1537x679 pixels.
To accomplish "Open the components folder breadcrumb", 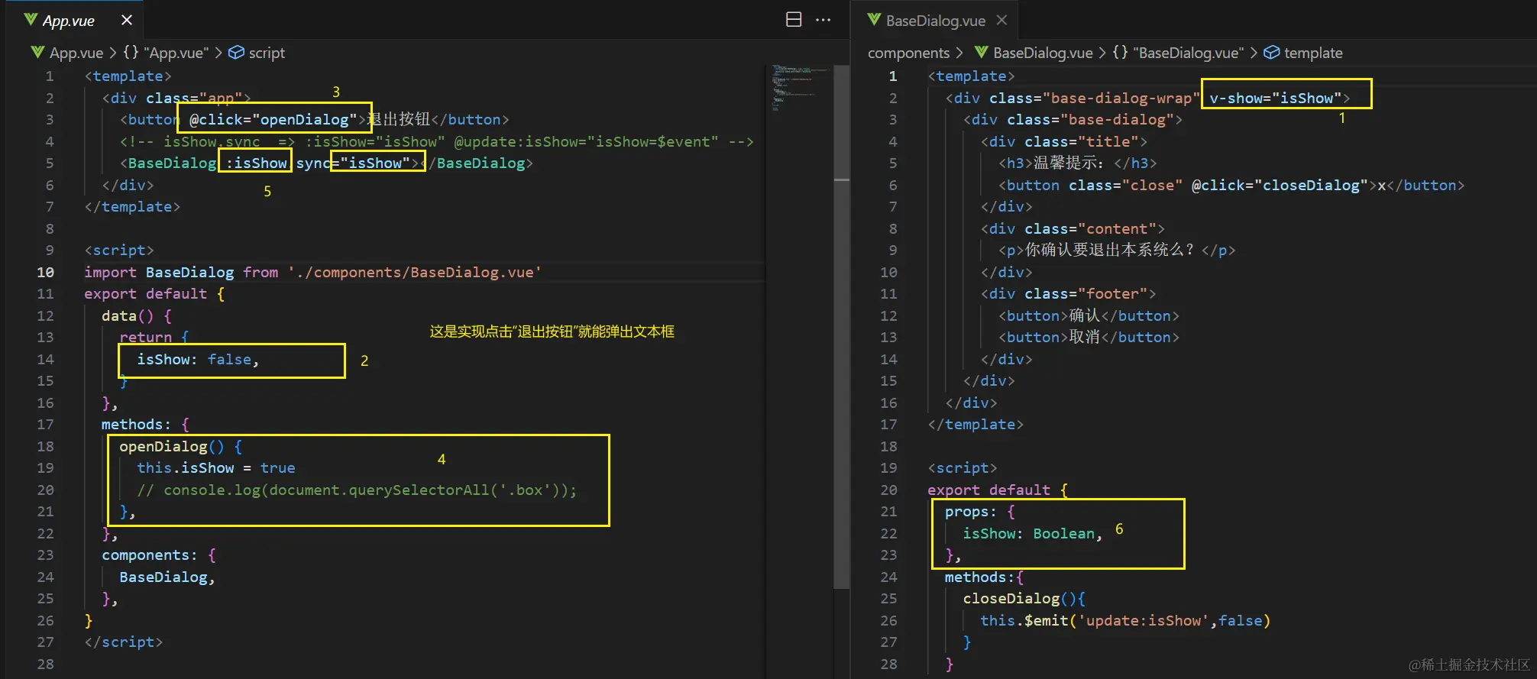I will tap(908, 53).
